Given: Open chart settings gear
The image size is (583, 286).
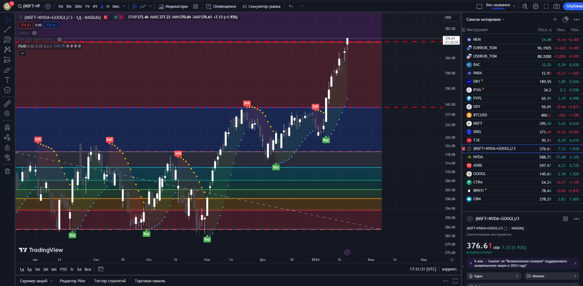Looking at the screenshot, I should coord(535,6).
